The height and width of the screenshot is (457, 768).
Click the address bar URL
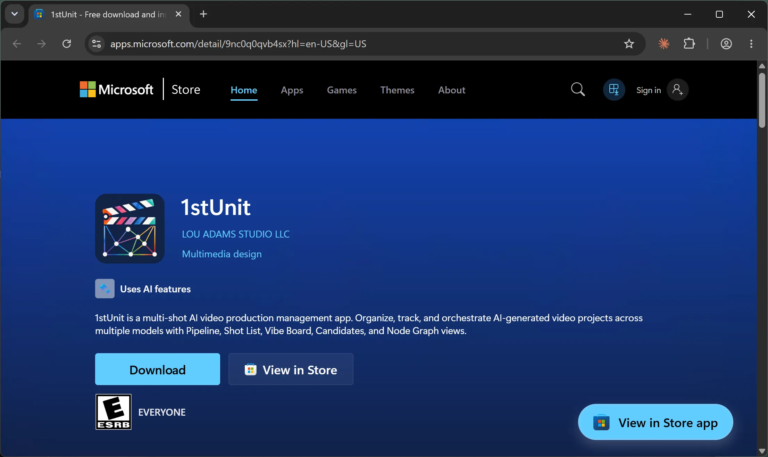238,44
